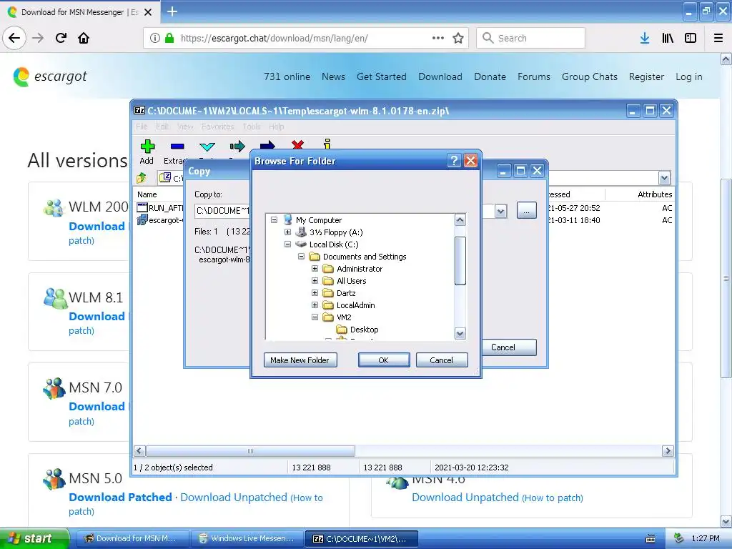Reload the page with the refresh icon

click(x=61, y=38)
